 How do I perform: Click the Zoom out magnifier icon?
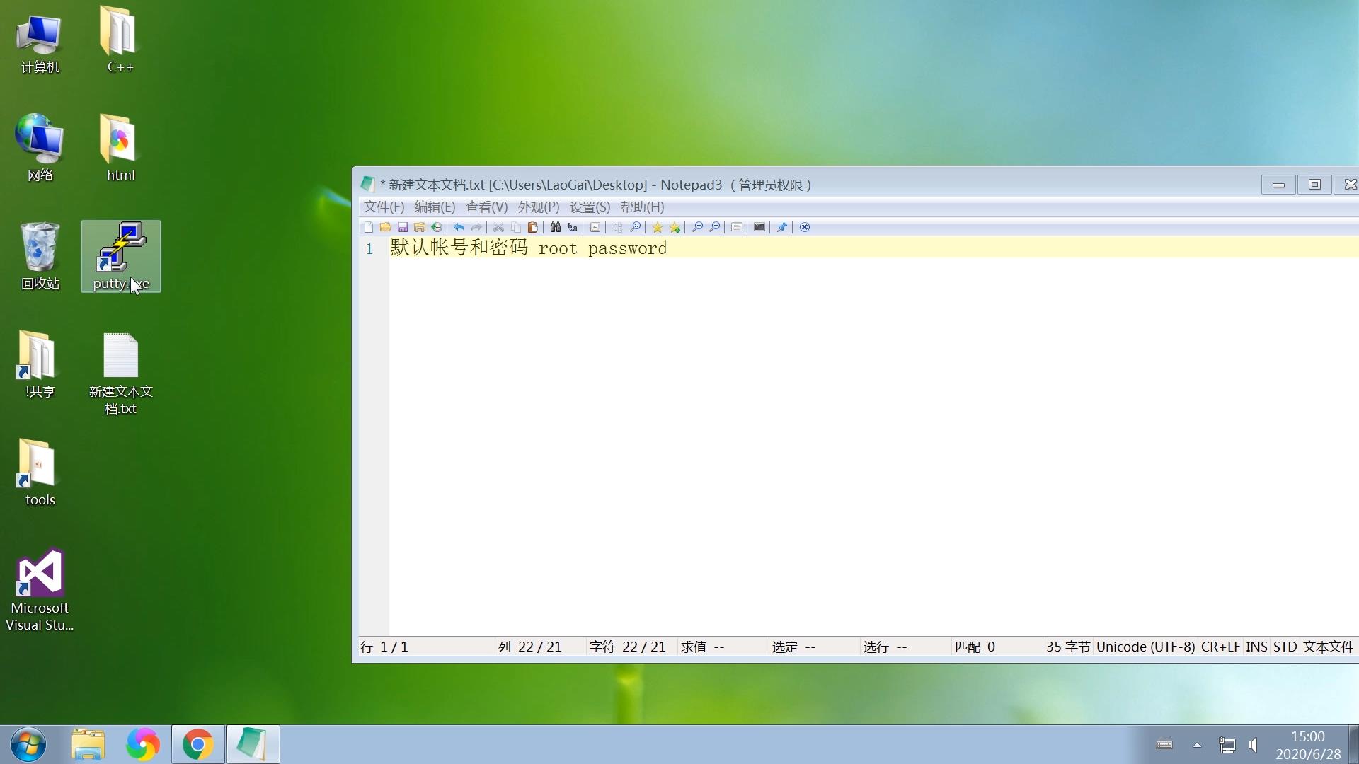pos(715,227)
